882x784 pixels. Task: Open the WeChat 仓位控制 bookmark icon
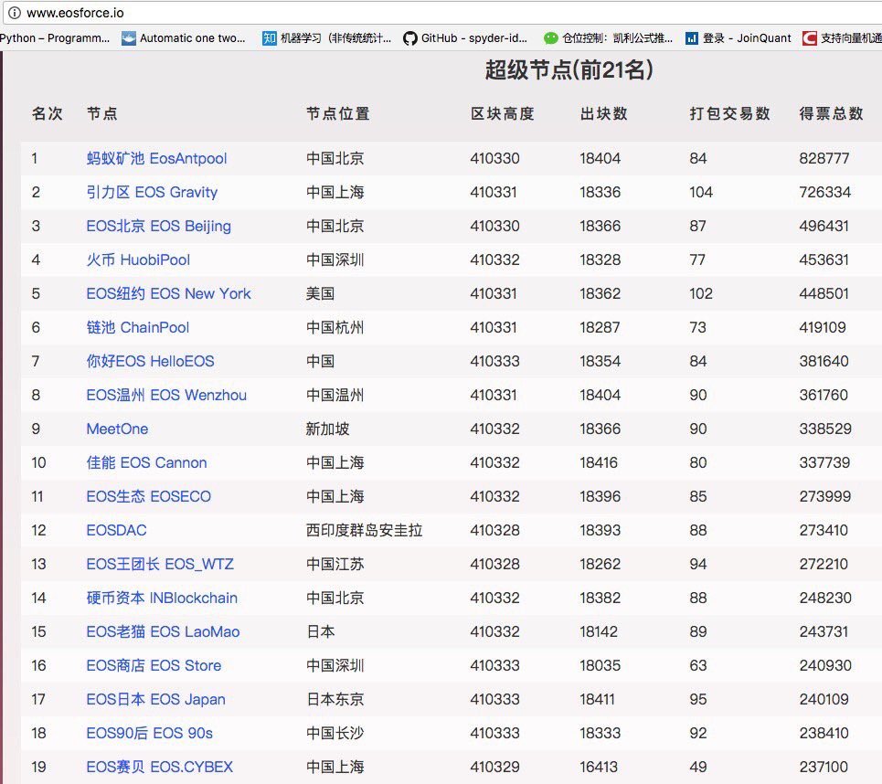[x=551, y=38]
